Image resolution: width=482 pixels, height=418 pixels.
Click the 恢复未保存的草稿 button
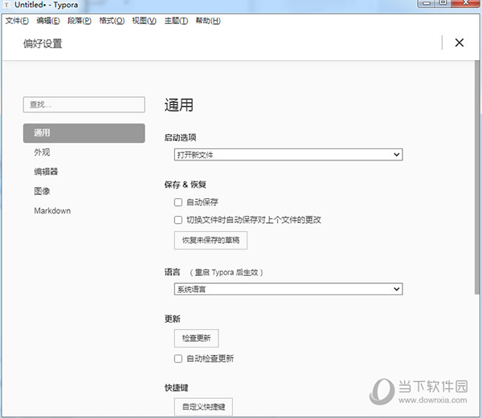pos(210,241)
